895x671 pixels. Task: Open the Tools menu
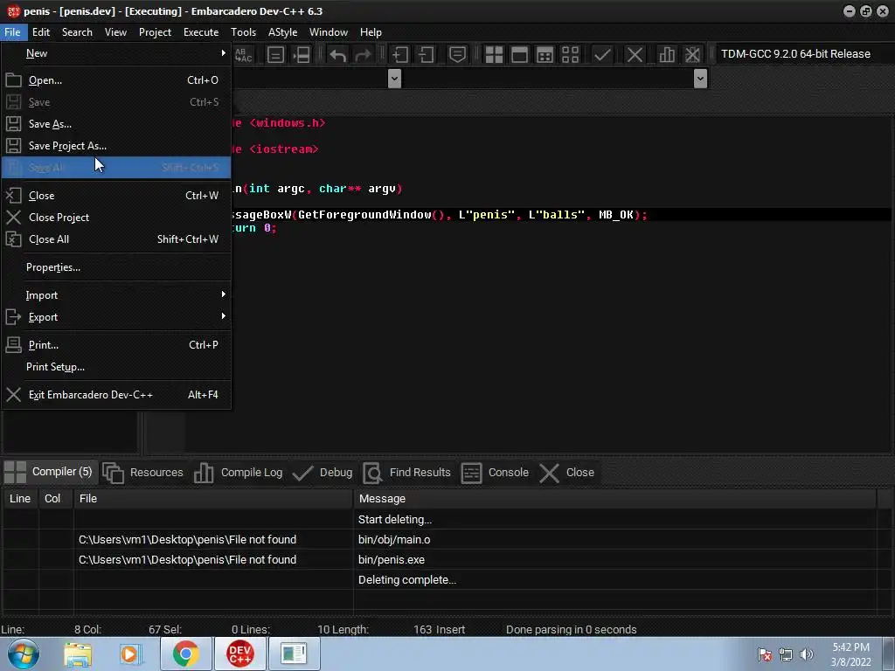coord(243,32)
